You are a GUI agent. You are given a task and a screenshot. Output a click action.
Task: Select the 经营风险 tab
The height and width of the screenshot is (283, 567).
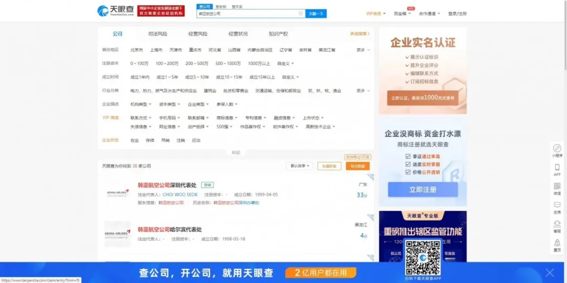[x=198, y=34]
